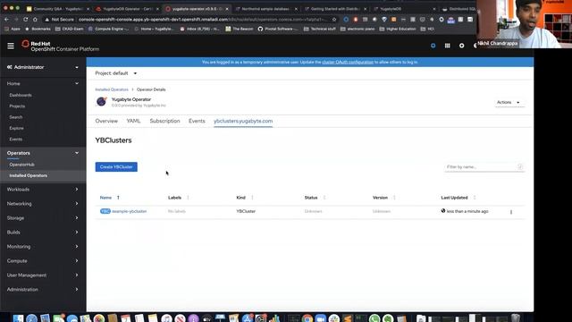The width and height of the screenshot is (572, 322).
Task: Open Search under Home
Action: (16, 117)
